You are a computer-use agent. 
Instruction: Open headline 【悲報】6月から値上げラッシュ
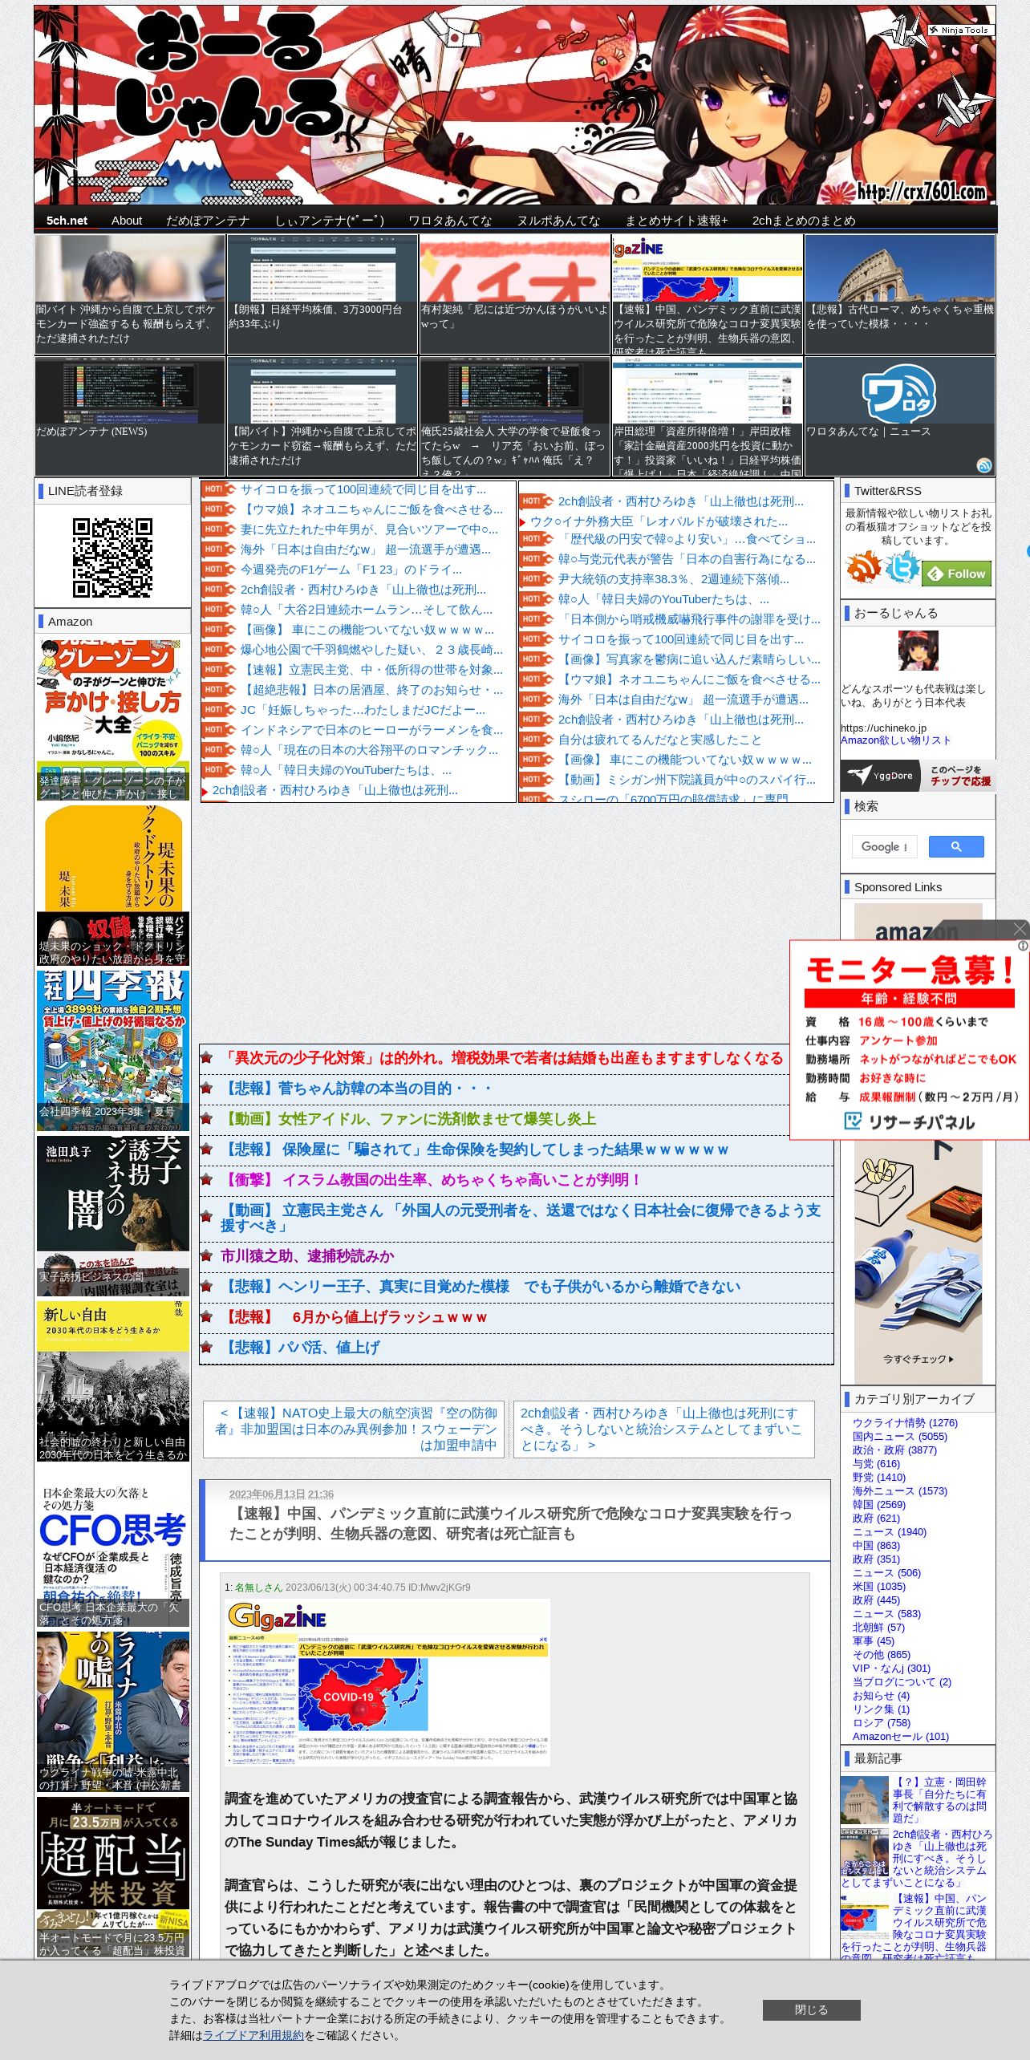point(355,1316)
